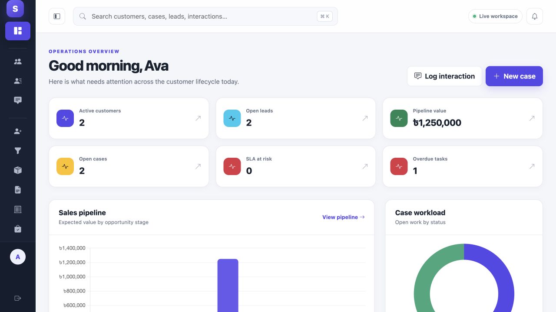Click the Open work by status subtitle
The height and width of the screenshot is (312, 556).
420,222
